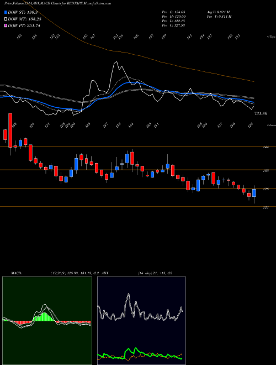Click the 121 price level label
The height and width of the screenshot is (365, 276).
pos(266,207)
